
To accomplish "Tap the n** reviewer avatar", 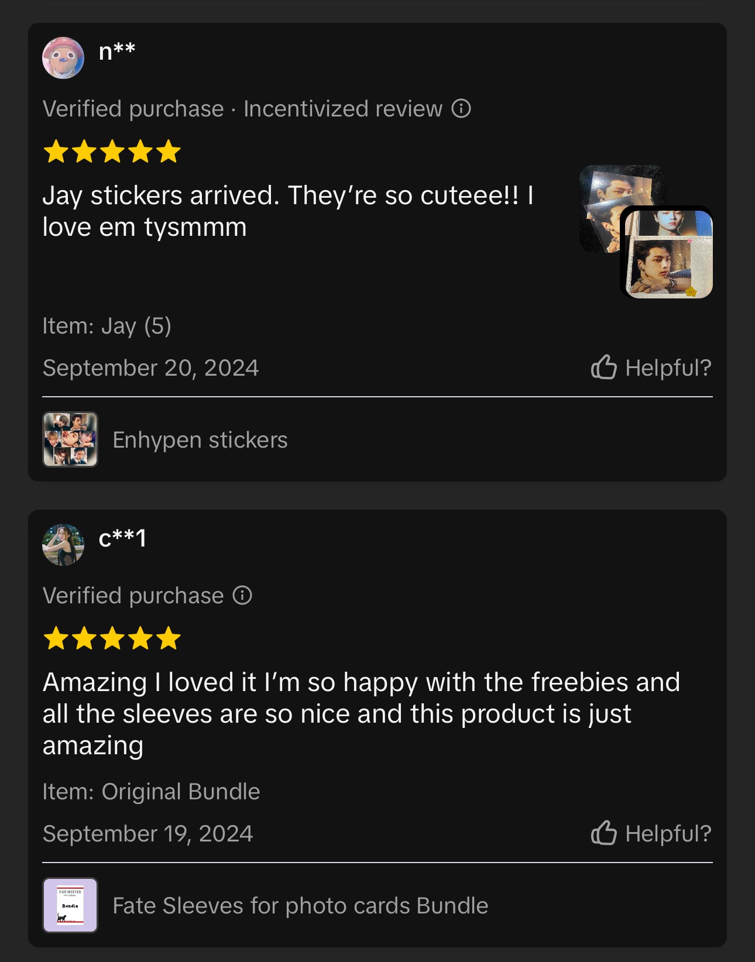I will [63, 58].
